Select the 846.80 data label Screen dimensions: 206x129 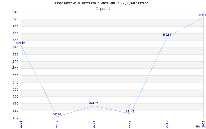(20, 43)
